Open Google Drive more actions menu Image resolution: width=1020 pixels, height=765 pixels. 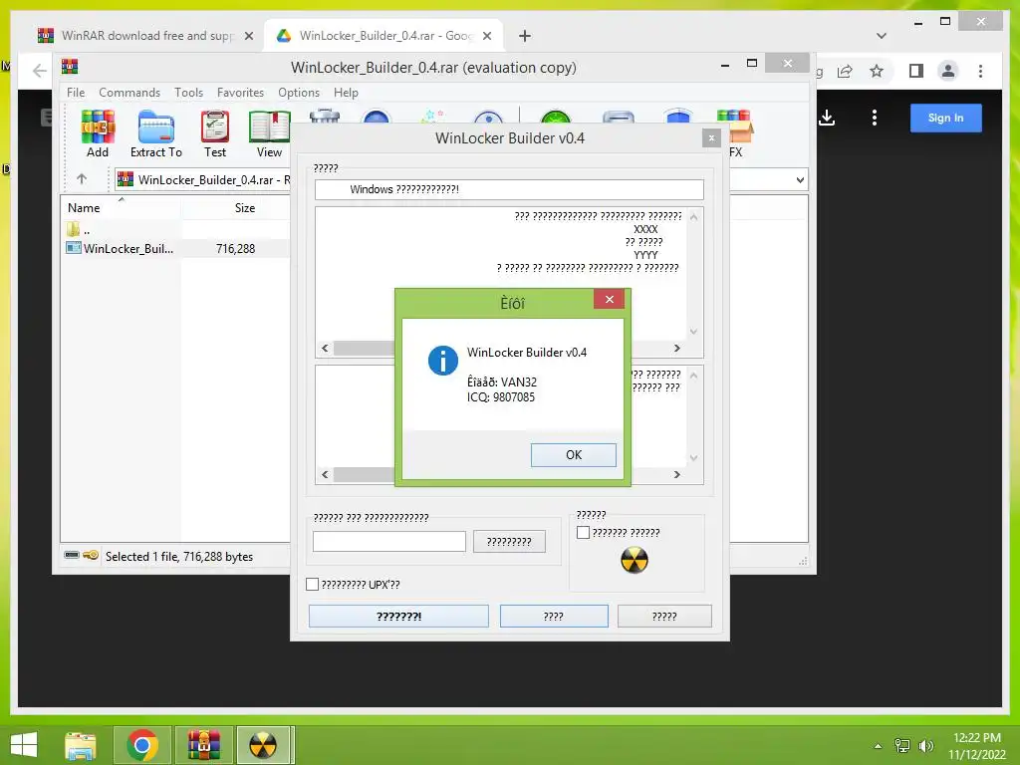(x=875, y=118)
